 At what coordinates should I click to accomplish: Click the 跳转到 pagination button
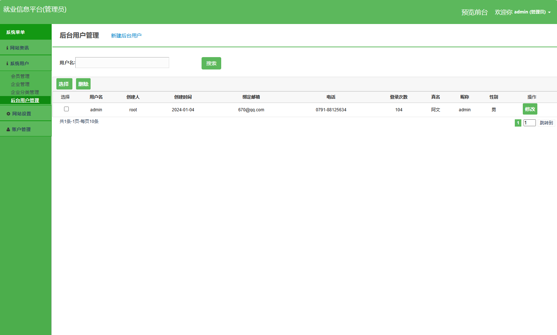coord(546,123)
